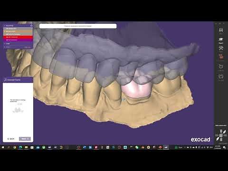Screen dimensions: 228x171
Task: Select right side view on view cube
Action: [x=225, y=135]
